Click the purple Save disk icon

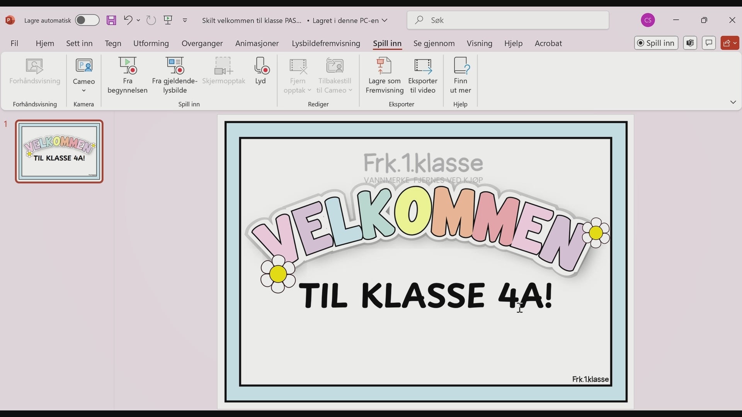click(x=111, y=20)
